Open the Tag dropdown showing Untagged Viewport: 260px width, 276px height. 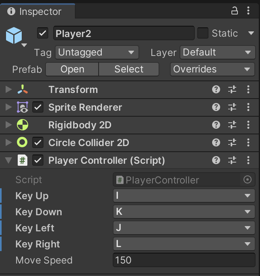[96, 52]
